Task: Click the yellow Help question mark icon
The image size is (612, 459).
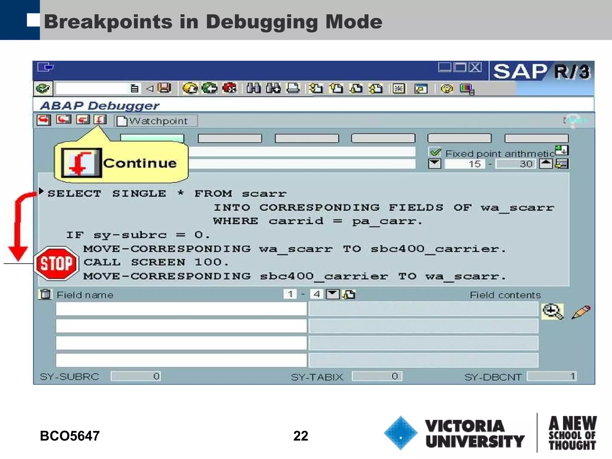Action: (x=447, y=89)
